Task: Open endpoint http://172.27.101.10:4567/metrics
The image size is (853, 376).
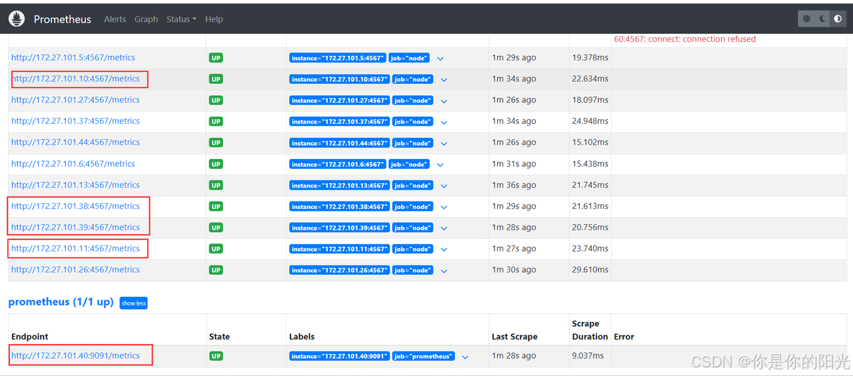Action: 75,79
